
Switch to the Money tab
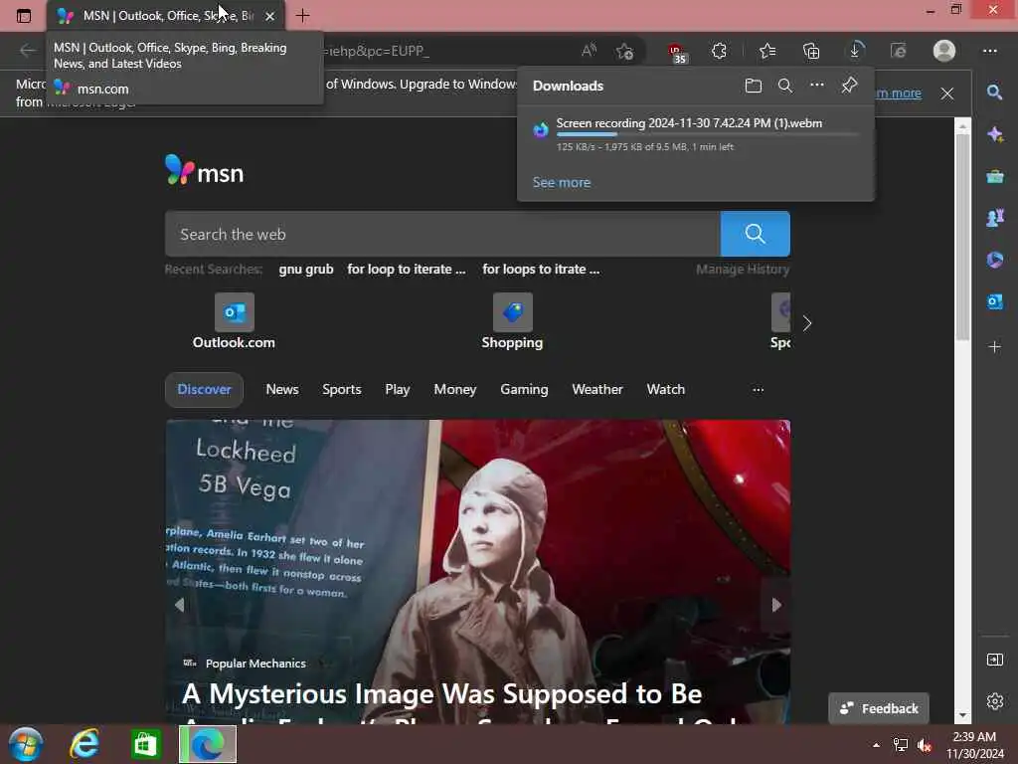[455, 389]
